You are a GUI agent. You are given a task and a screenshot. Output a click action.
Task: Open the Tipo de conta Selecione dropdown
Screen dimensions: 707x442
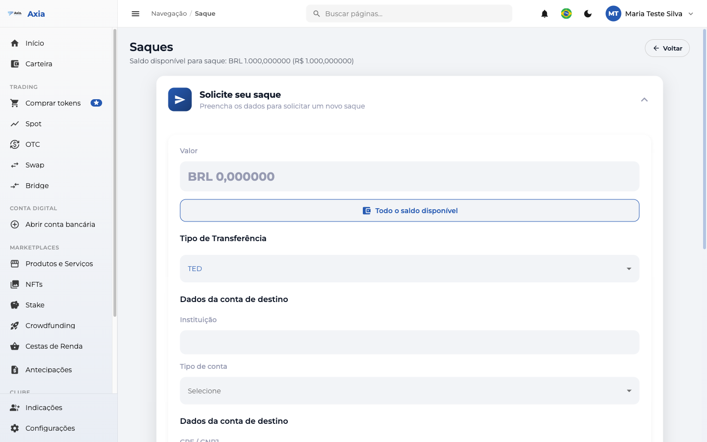(409, 391)
